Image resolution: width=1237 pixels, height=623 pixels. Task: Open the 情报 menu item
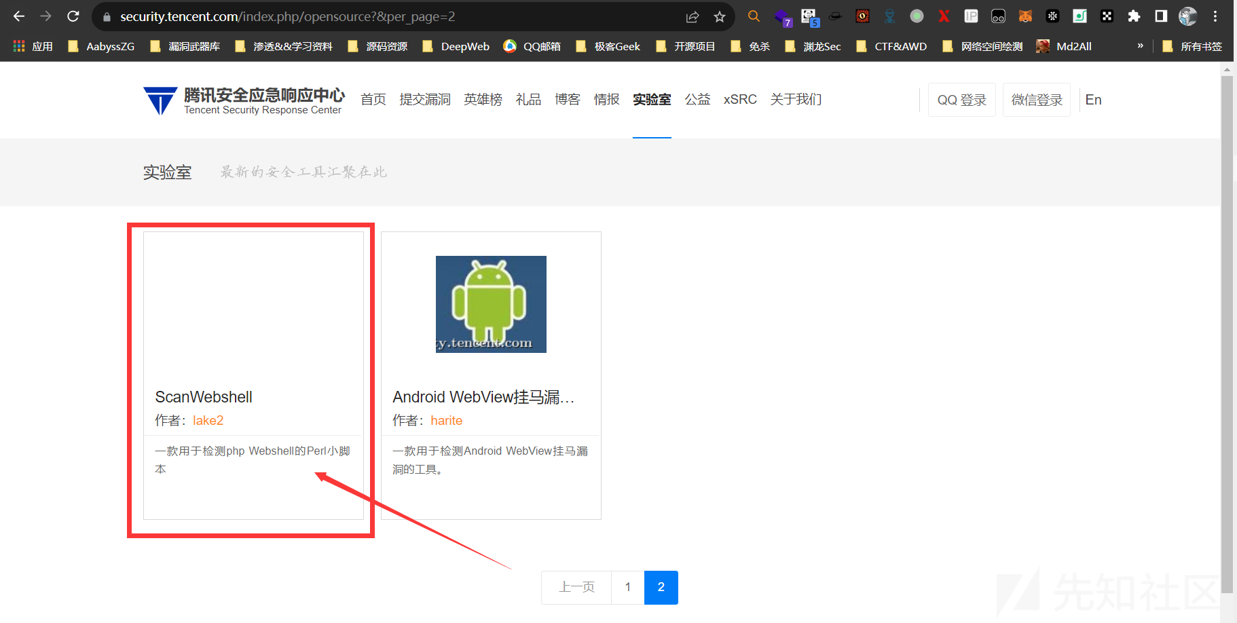pos(606,100)
